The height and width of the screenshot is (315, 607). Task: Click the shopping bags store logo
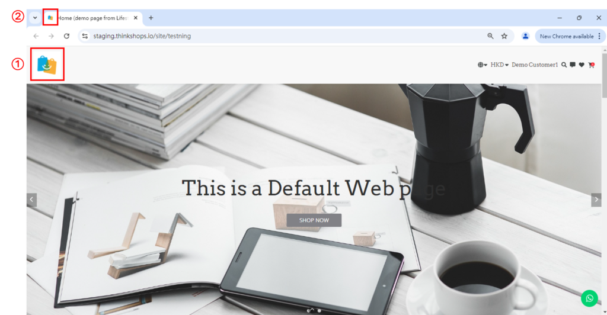47,65
